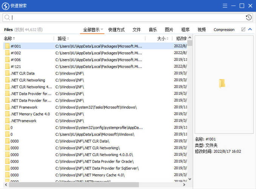Switch to the 图片 filter tab
Image resolution: width=256 pixels, height=189 pixels.
(169, 29)
